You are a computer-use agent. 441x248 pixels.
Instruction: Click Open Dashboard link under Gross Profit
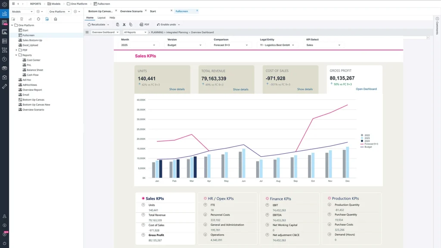pos(366,89)
